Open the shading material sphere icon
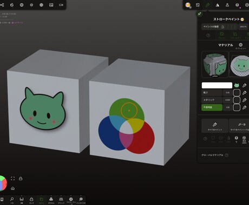 coord(12,5)
